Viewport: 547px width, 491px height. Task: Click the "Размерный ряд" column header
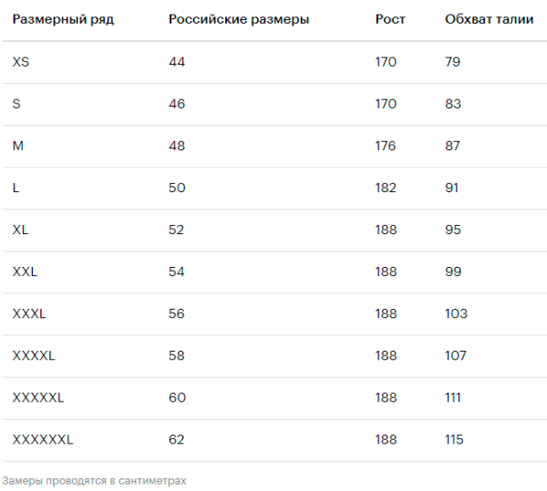click(x=63, y=19)
